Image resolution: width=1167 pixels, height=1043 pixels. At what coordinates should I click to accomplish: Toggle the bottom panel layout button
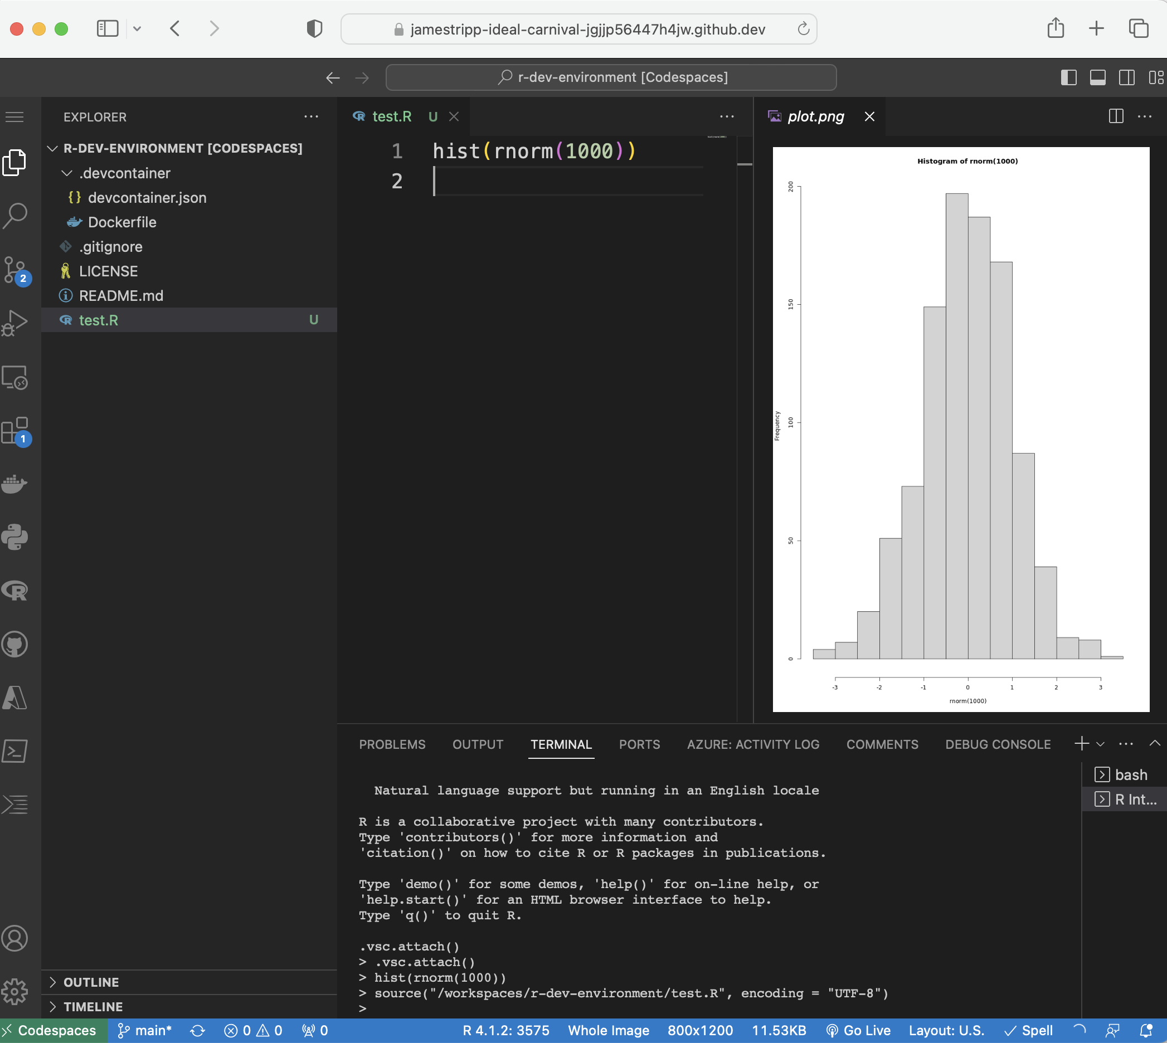tap(1097, 77)
